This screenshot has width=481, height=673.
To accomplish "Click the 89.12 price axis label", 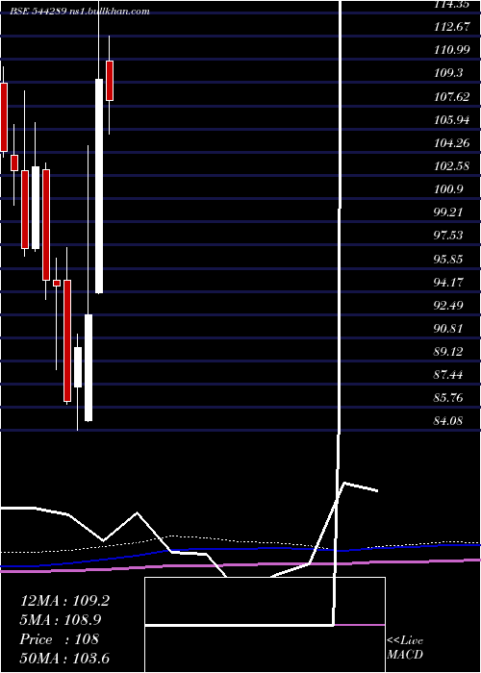I will [448, 352].
